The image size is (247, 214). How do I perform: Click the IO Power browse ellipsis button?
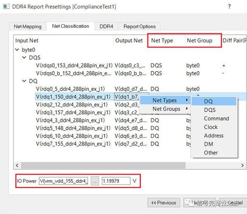[95, 181]
